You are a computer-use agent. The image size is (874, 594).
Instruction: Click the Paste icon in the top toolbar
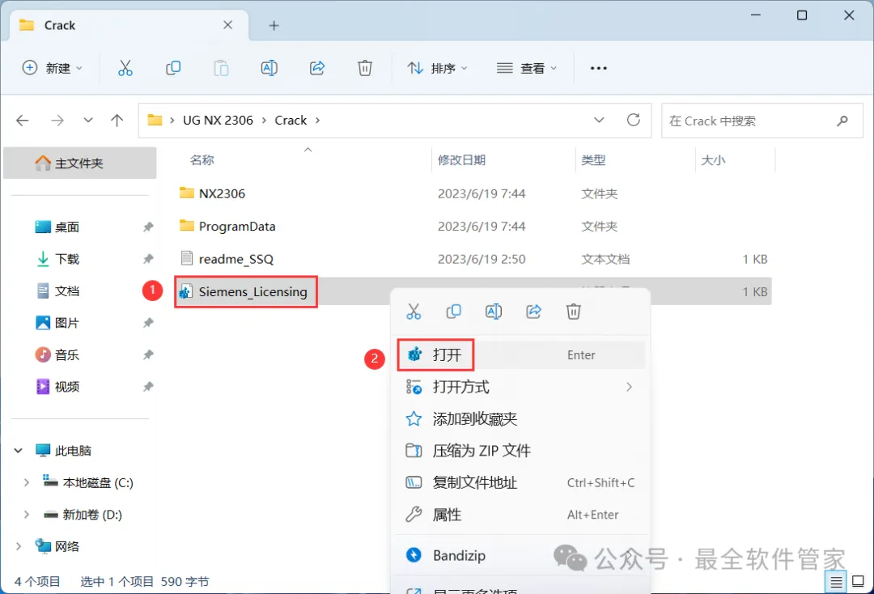click(x=221, y=68)
